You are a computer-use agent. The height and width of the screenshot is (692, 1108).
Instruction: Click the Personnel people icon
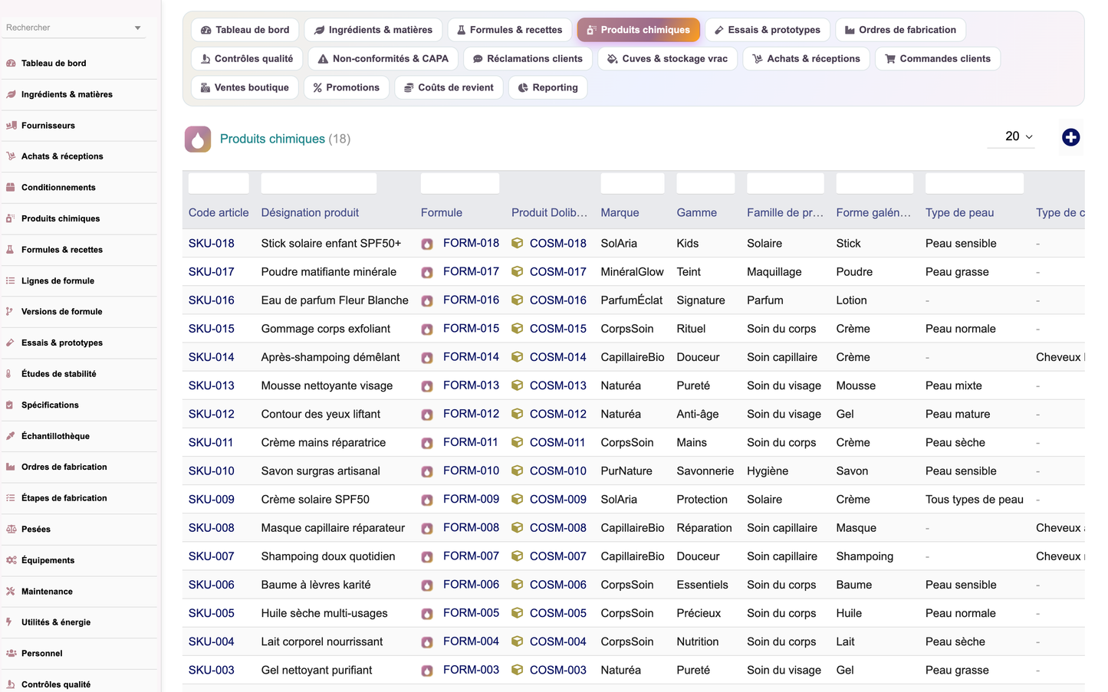pos(11,654)
